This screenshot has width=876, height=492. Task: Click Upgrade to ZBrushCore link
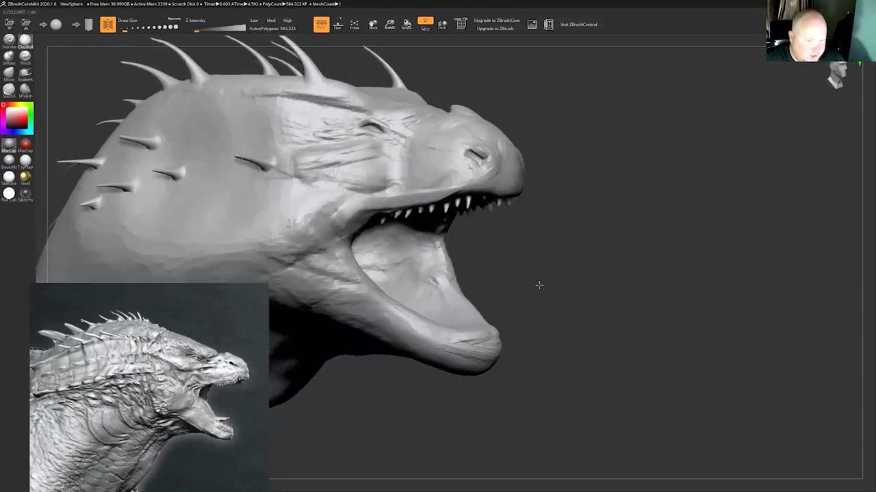(496, 20)
